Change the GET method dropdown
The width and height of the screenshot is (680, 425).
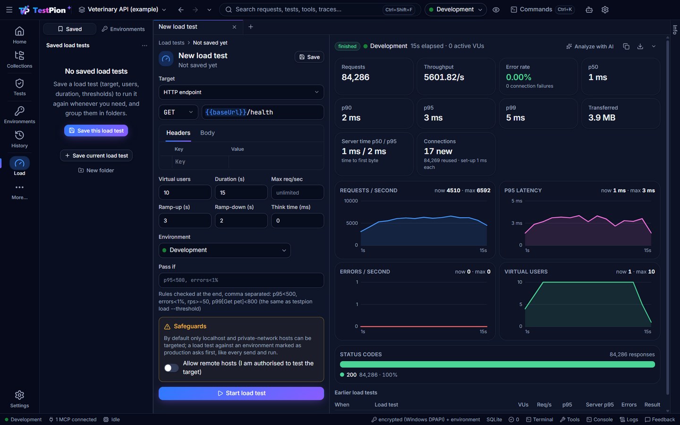click(x=178, y=112)
